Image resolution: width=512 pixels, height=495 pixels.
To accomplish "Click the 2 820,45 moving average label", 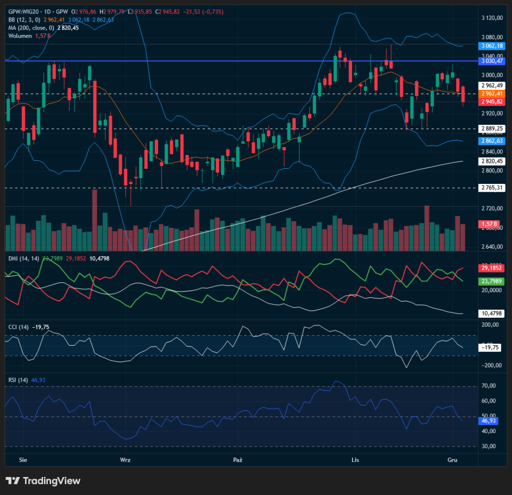I will point(491,161).
